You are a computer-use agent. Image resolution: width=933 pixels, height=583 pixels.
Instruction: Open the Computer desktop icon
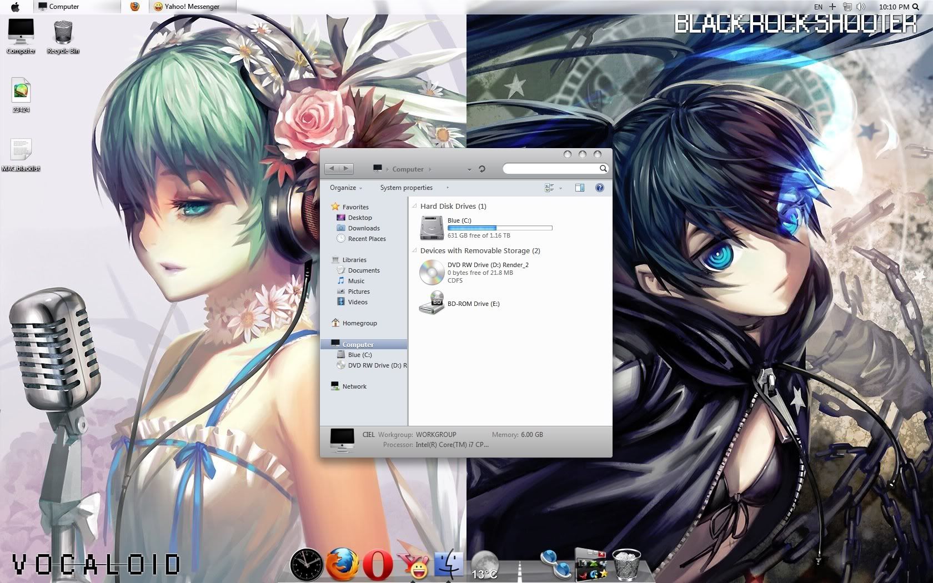21,36
